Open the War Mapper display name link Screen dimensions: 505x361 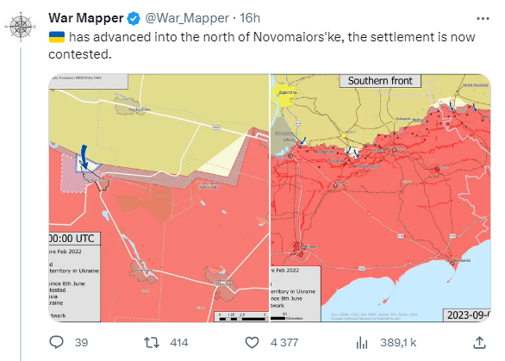point(86,18)
